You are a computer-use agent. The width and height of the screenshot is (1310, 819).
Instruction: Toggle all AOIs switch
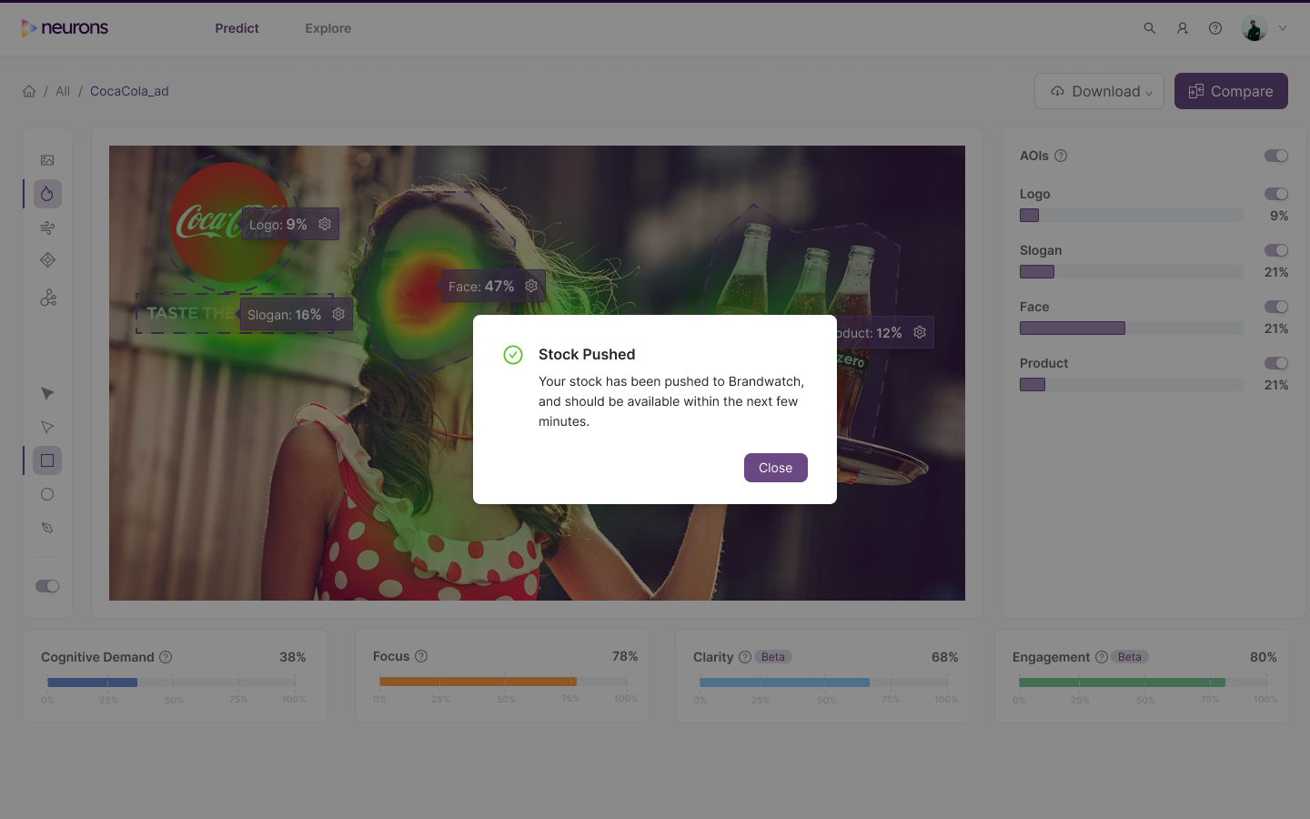point(1276,156)
